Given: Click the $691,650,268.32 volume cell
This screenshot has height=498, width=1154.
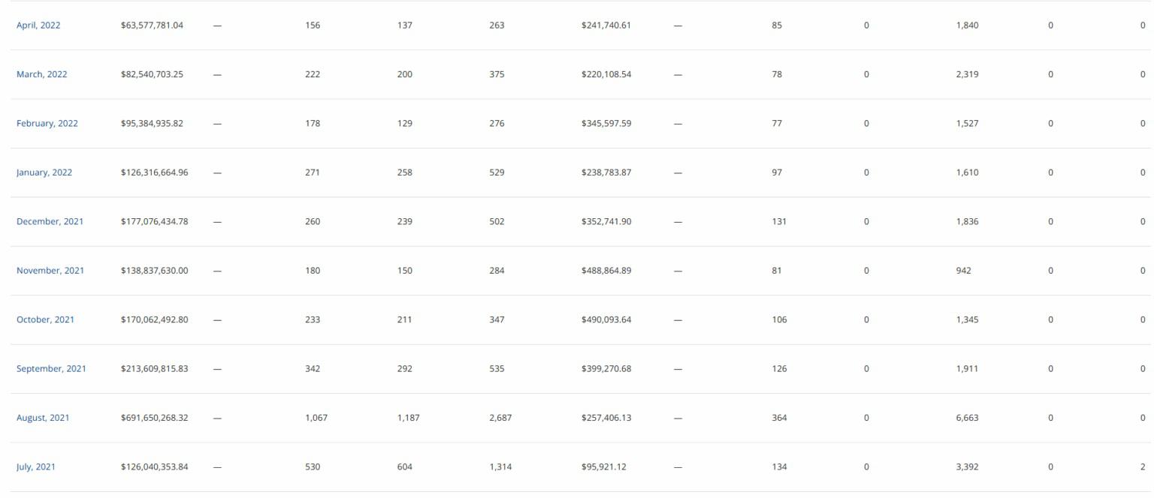Looking at the screenshot, I should coord(154,418).
